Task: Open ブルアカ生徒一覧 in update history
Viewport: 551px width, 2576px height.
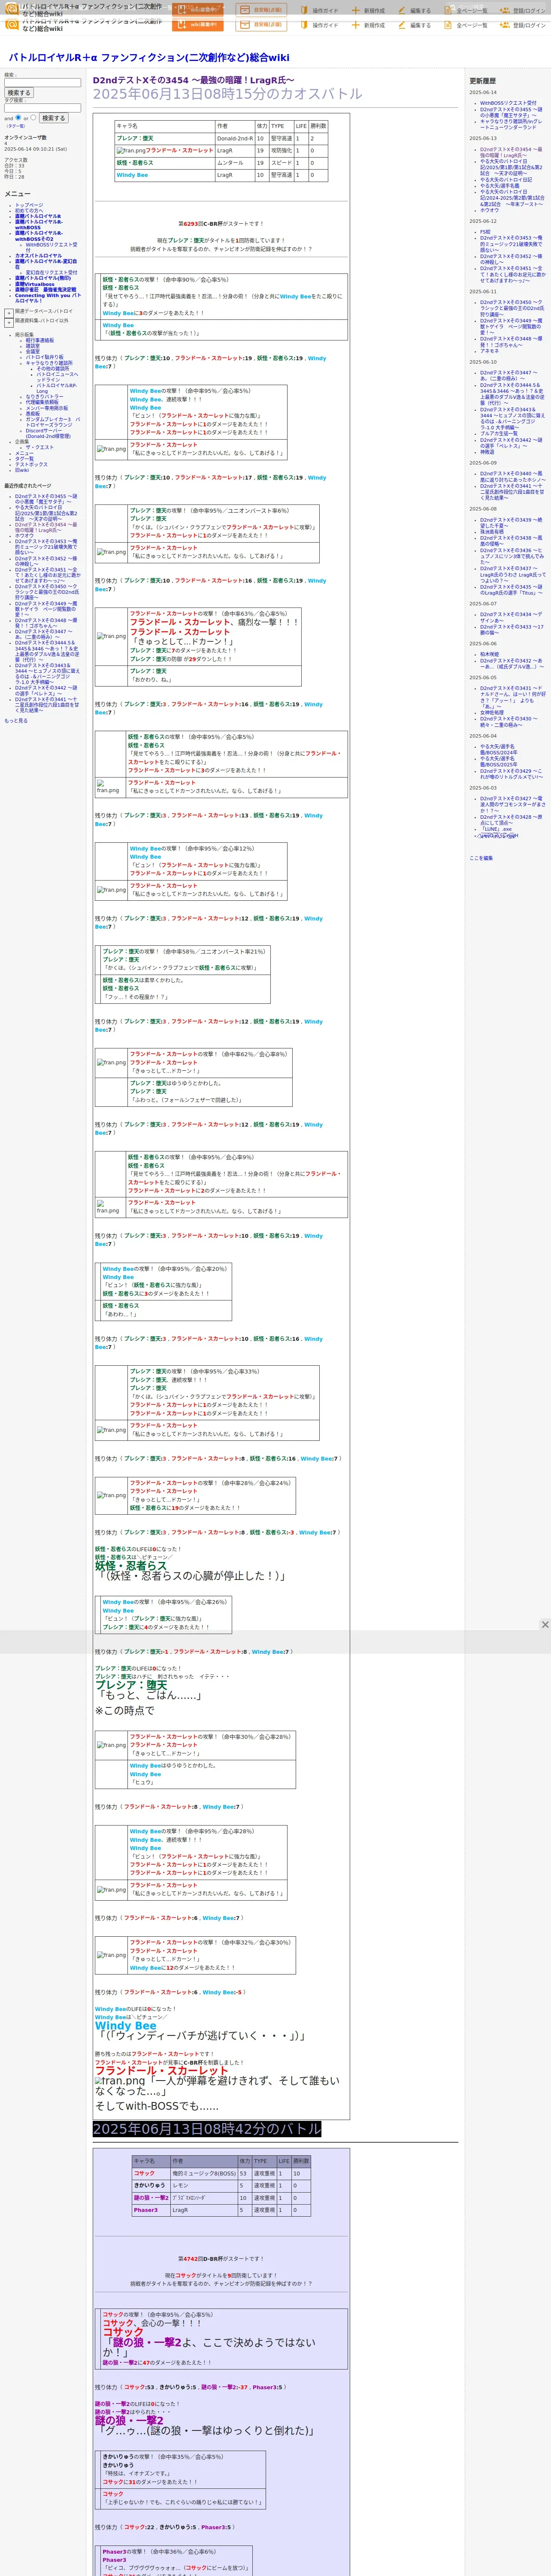Action: 499,433
